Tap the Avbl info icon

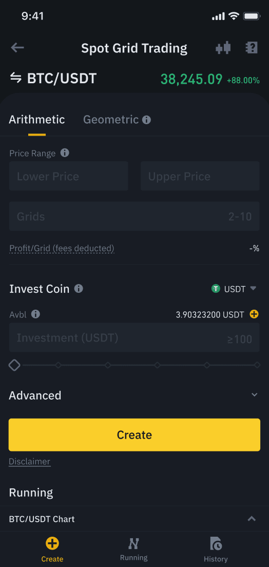click(x=35, y=314)
